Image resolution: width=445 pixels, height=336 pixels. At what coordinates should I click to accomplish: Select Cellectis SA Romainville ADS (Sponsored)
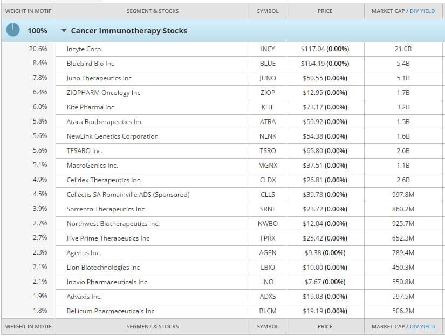tap(128, 195)
